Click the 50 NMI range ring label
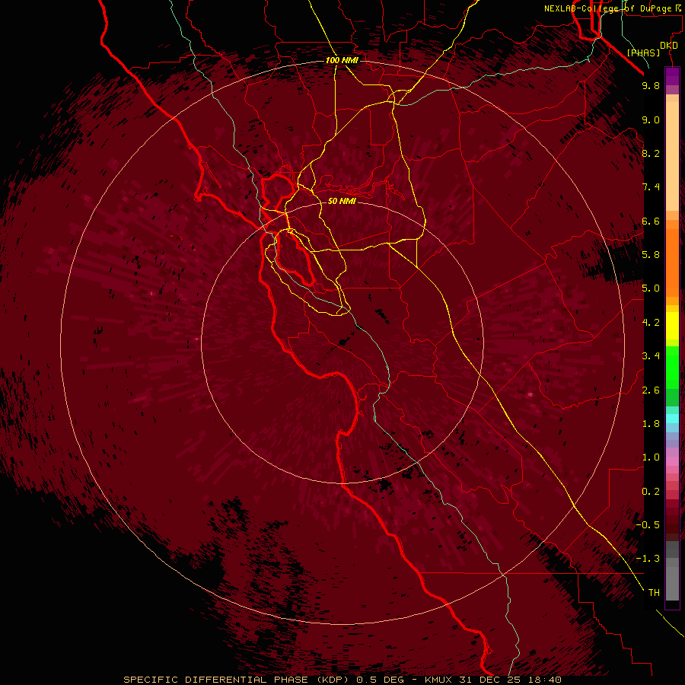Viewport: 685px width, 685px height. pyautogui.click(x=342, y=201)
